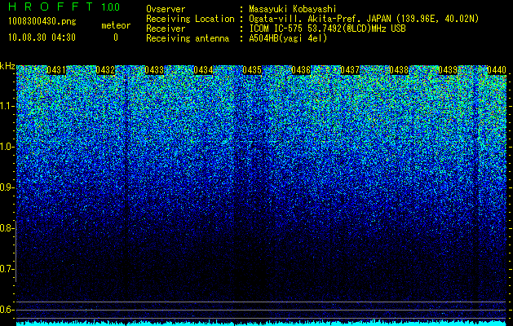This screenshot has height=326, width=513.
Task: Click the 0431 time marker
Action: click(x=56, y=70)
